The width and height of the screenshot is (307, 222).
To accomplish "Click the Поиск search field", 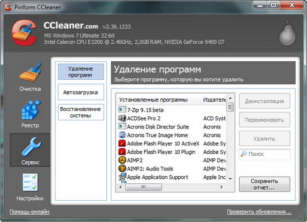I will click(264, 154).
